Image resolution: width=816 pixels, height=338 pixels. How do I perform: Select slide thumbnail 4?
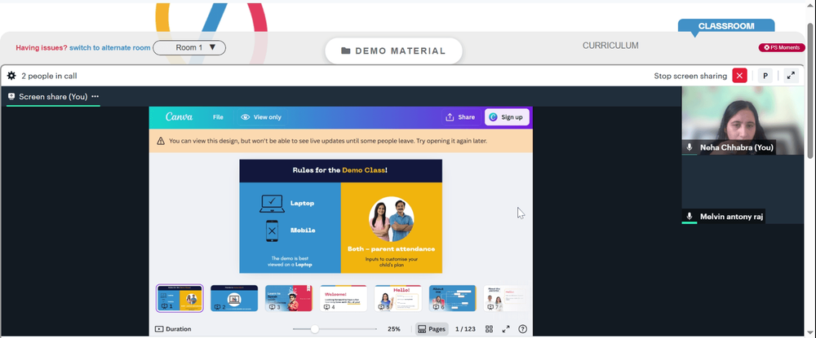coord(344,298)
